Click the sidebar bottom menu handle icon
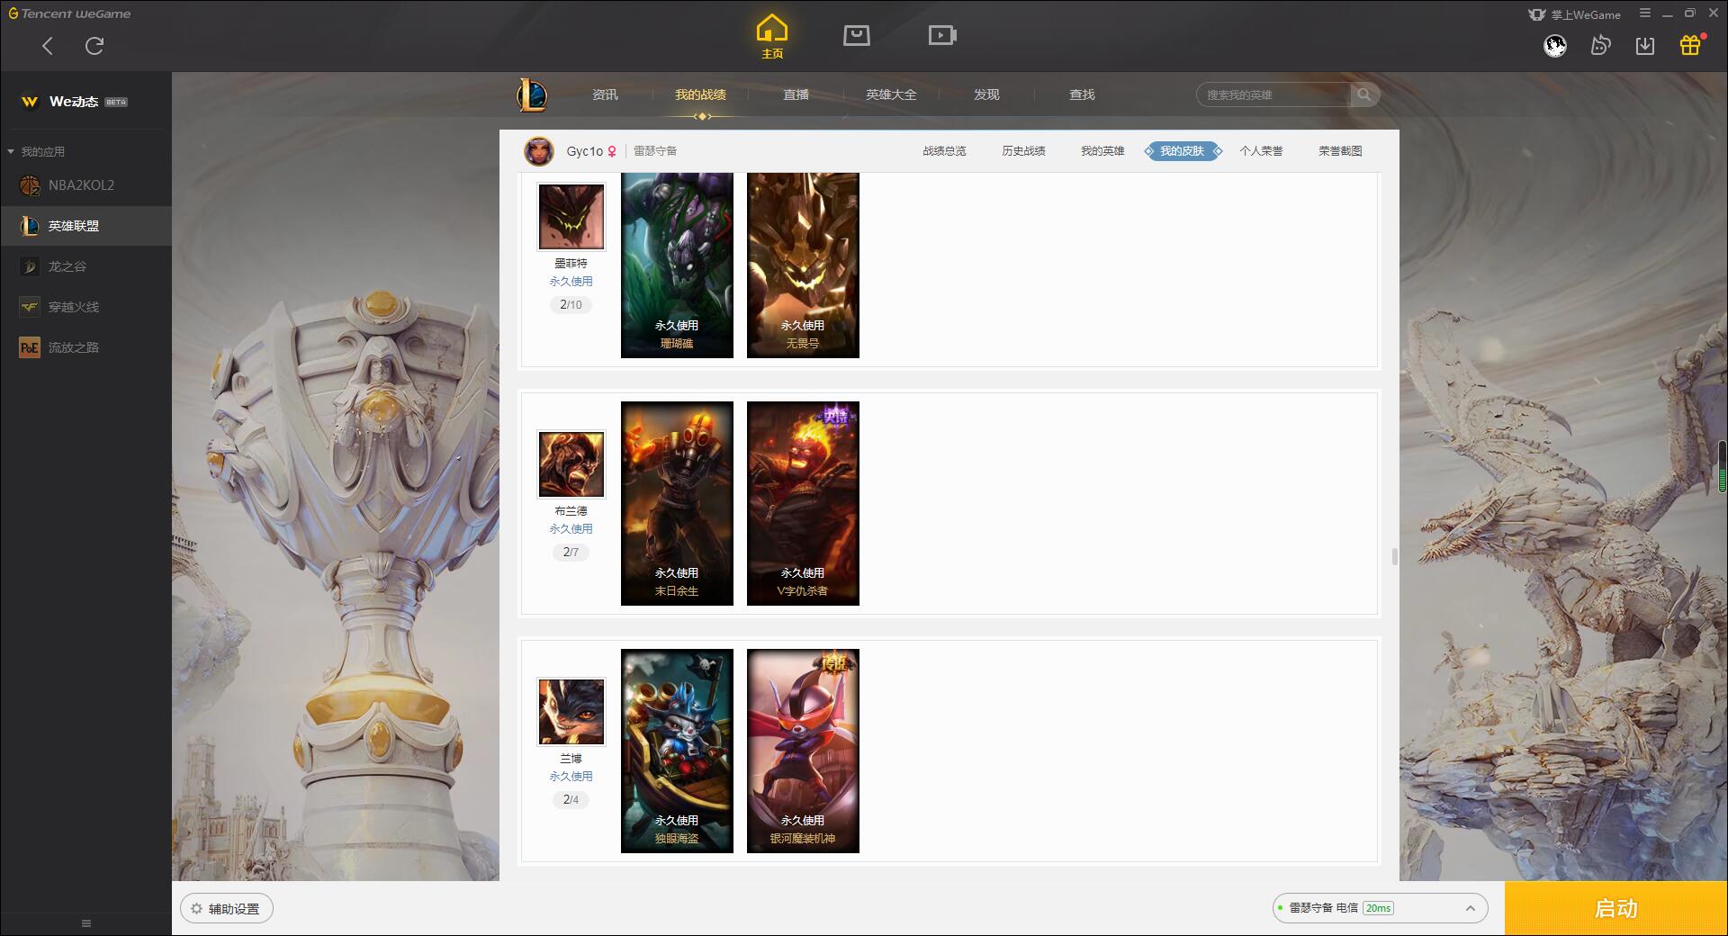The width and height of the screenshot is (1728, 936). coord(86,923)
